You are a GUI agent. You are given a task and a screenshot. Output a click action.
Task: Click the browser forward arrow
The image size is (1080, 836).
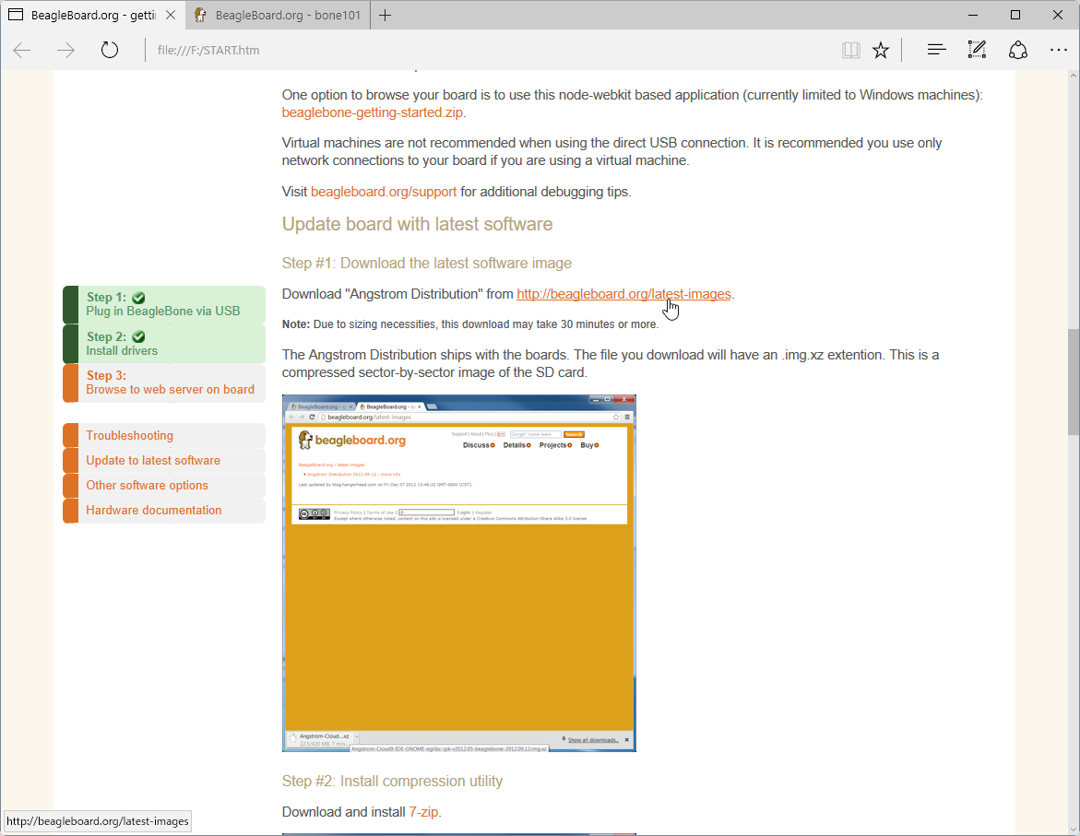[65, 51]
